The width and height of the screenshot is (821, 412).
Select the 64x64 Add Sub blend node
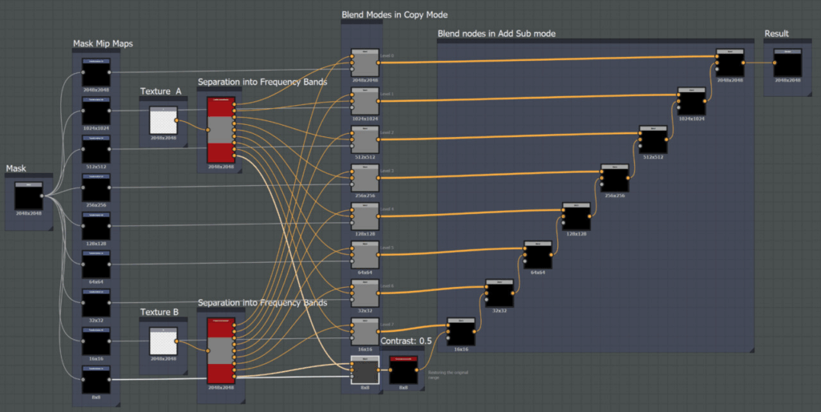[x=538, y=255]
